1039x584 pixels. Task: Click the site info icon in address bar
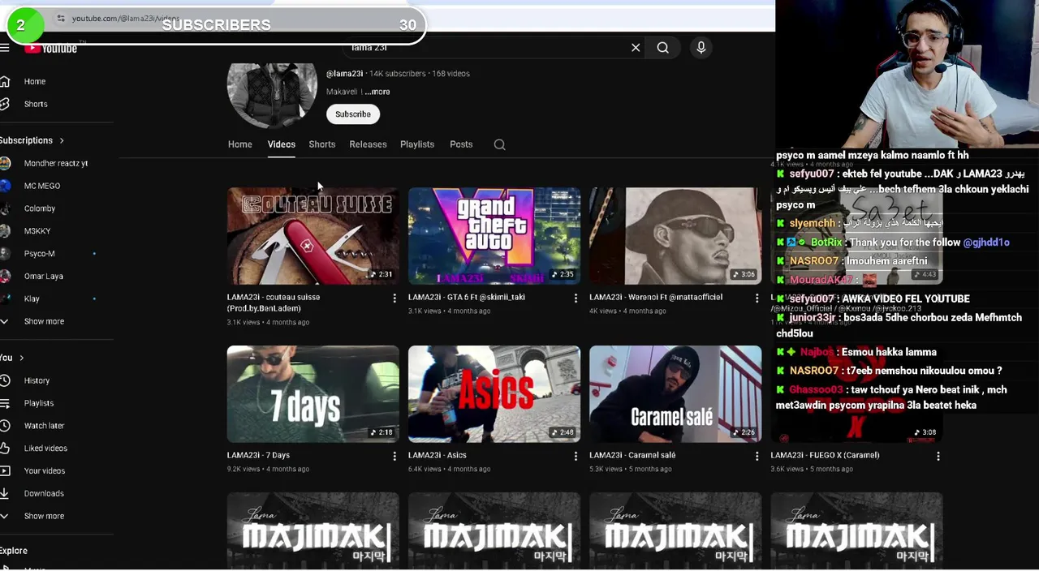click(60, 18)
